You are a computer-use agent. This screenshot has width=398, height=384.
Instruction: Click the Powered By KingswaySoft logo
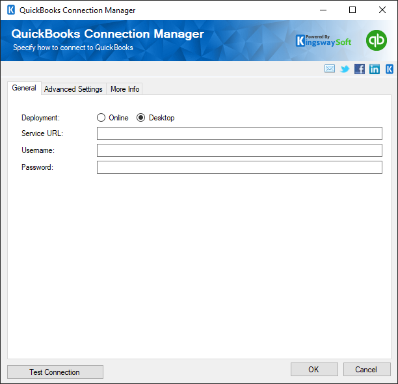(324, 40)
